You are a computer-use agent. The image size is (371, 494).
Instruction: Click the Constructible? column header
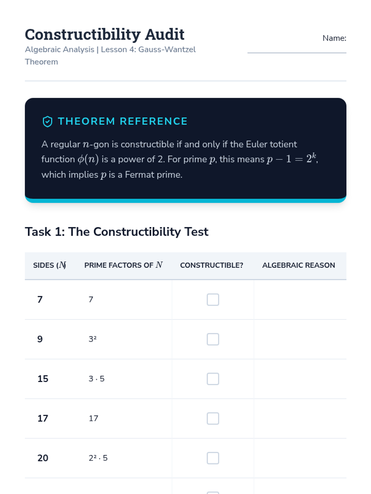(x=211, y=266)
